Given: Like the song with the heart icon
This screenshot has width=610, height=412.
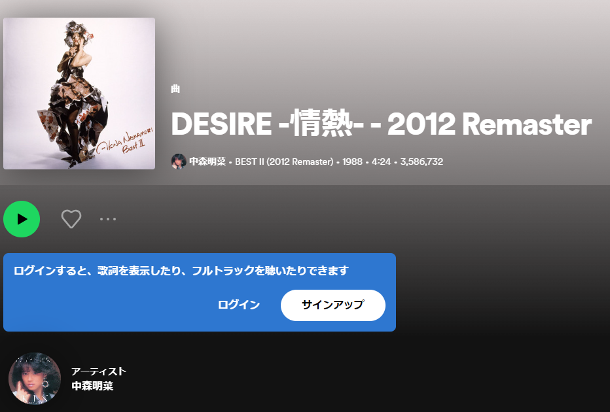Looking at the screenshot, I should point(71,219).
